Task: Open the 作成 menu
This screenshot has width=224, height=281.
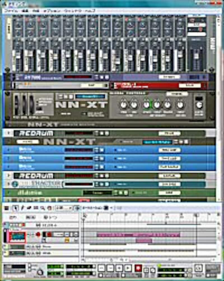Action: [x=35, y=11]
